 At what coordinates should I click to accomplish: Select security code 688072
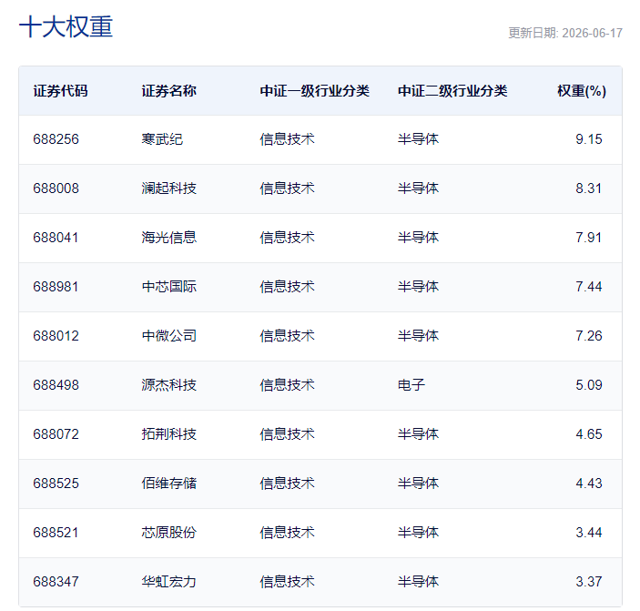(x=56, y=434)
